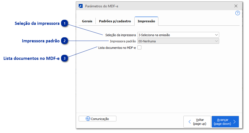
Task: Click the Seleção da impressora field label
Action: 120,35
